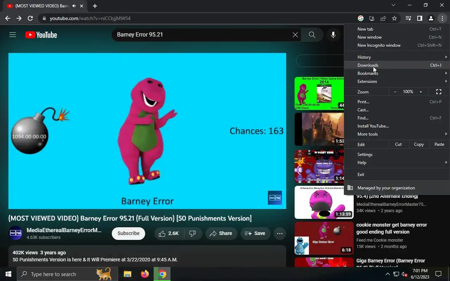The width and height of the screenshot is (450, 281).
Task: Expand More tools submenu
Action: coord(397,134)
